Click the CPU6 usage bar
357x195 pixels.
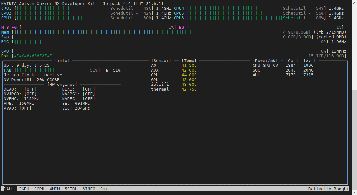pyautogui.click(x=236, y=18)
